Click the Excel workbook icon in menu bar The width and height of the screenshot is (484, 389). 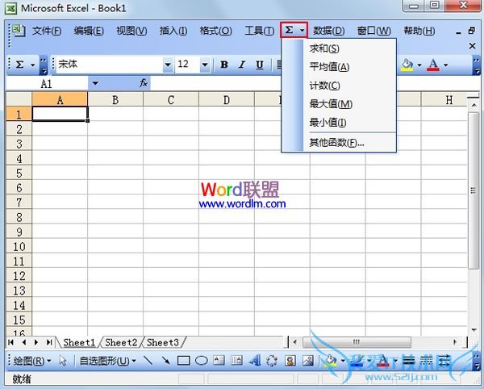tap(19, 30)
